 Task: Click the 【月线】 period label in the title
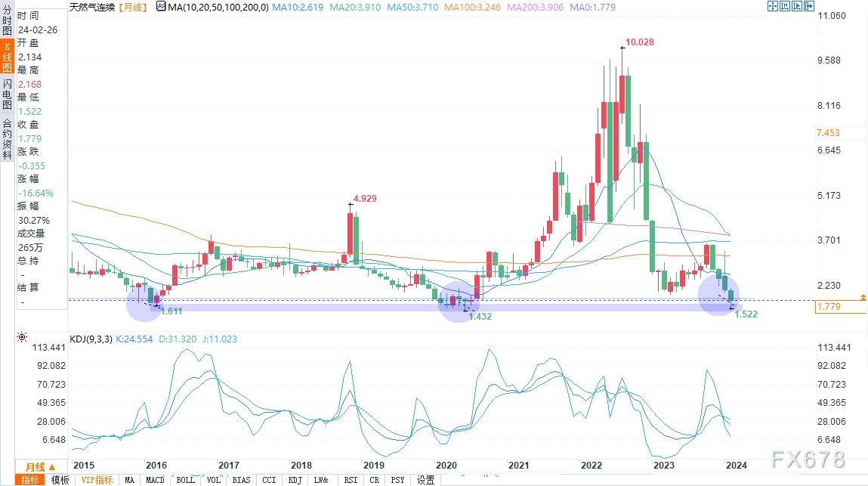click(133, 8)
